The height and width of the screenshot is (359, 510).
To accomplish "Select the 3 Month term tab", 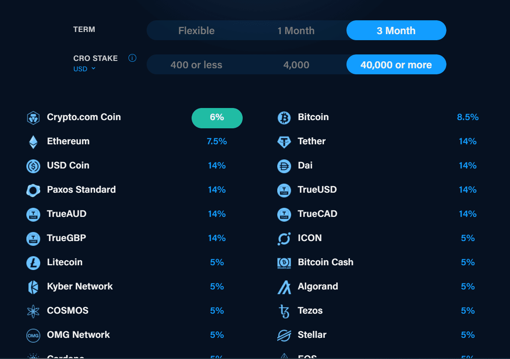I will pyautogui.click(x=396, y=31).
